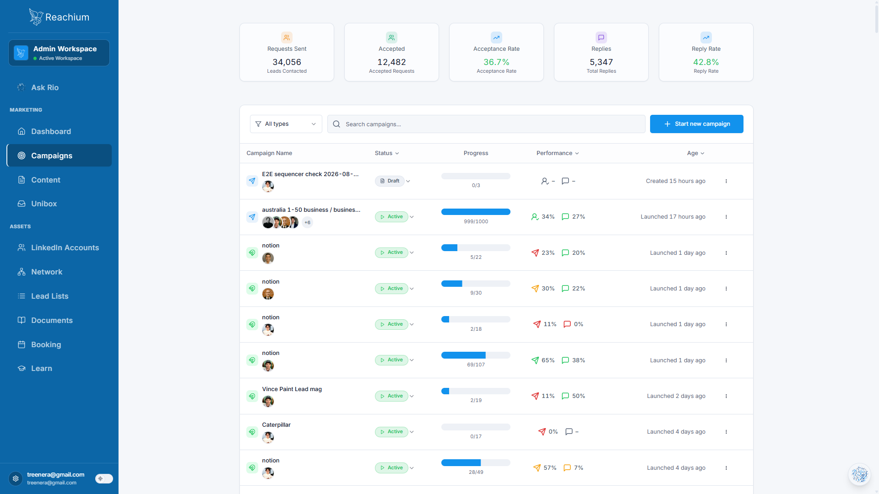This screenshot has height=494, width=879.
Task: Open Active status dropdown for Vince Paint Lead mag
Action: [394, 396]
